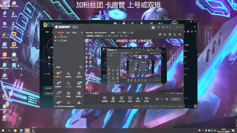Open the 下播 dropdown field
The height and width of the screenshot is (133, 237).
[x=125, y=33]
